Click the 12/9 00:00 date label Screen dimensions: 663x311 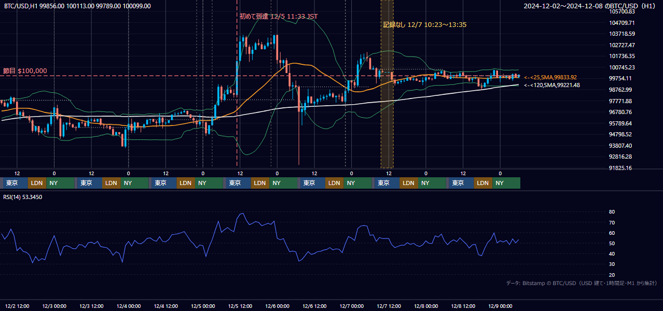click(x=500, y=306)
